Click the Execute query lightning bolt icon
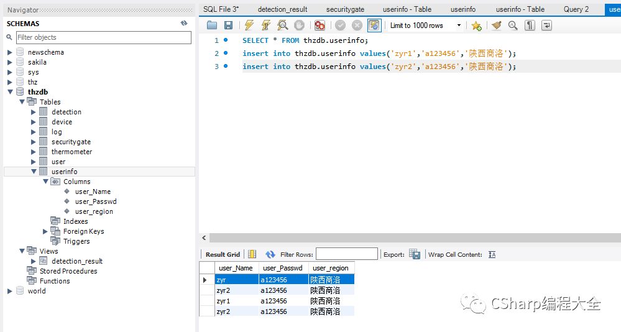Image resolution: width=621 pixels, height=332 pixels. [249, 25]
